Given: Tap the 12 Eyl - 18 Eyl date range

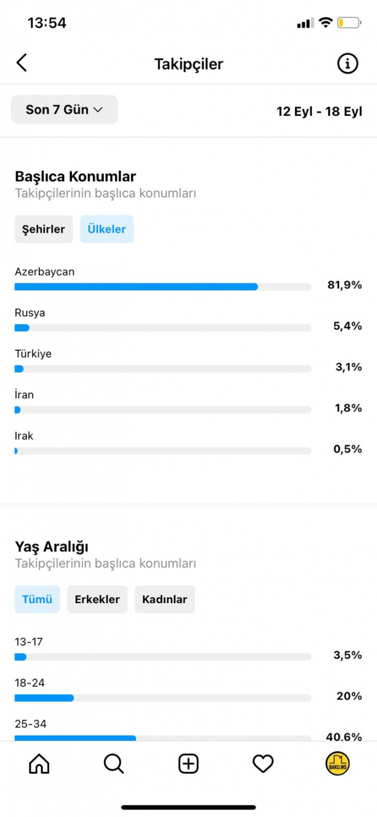Looking at the screenshot, I should (x=319, y=111).
